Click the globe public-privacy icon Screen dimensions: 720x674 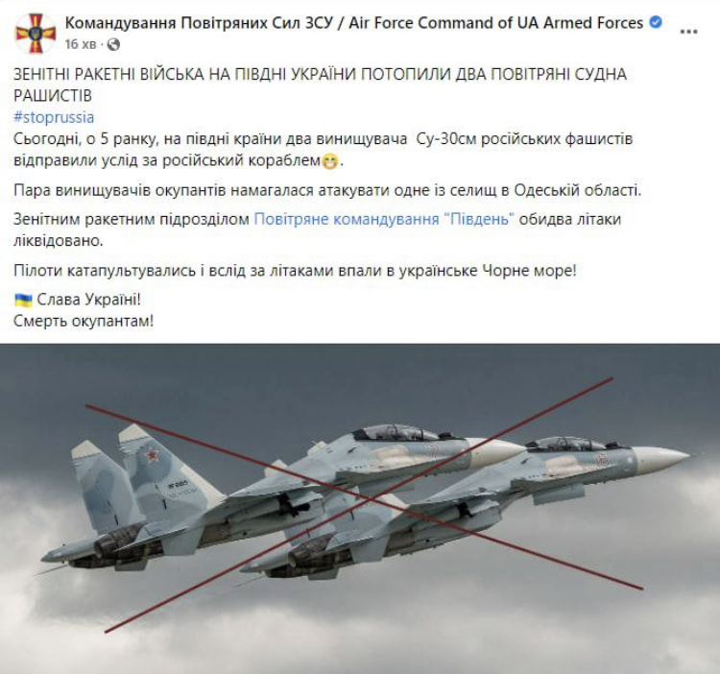click(113, 44)
